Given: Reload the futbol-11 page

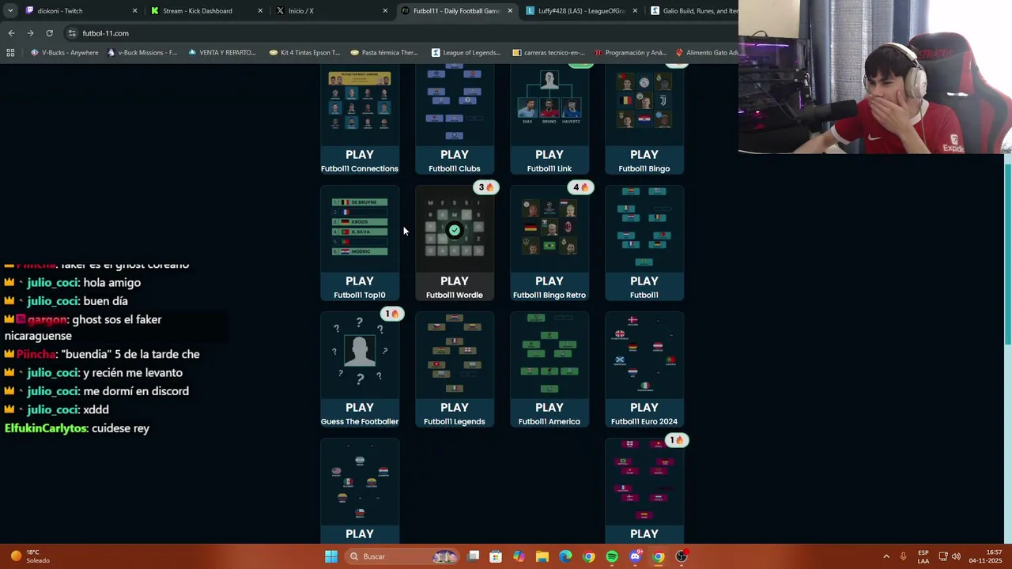Looking at the screenshot, I should click(49, 33).
